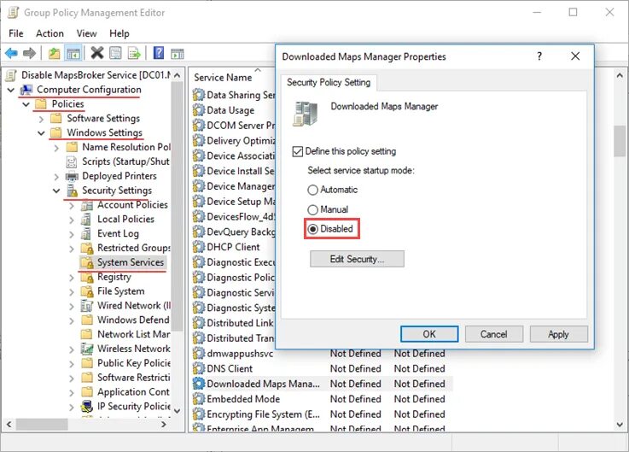
Task: Click the OK button
Action: pos(429,334)
